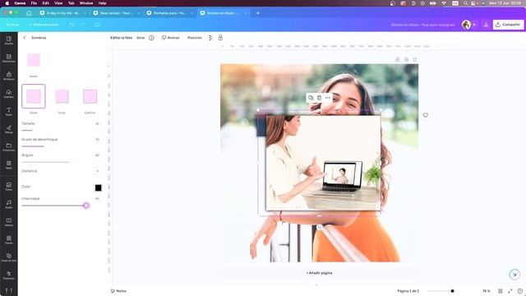Open the image info icon in toolbar

coord(151,38)
